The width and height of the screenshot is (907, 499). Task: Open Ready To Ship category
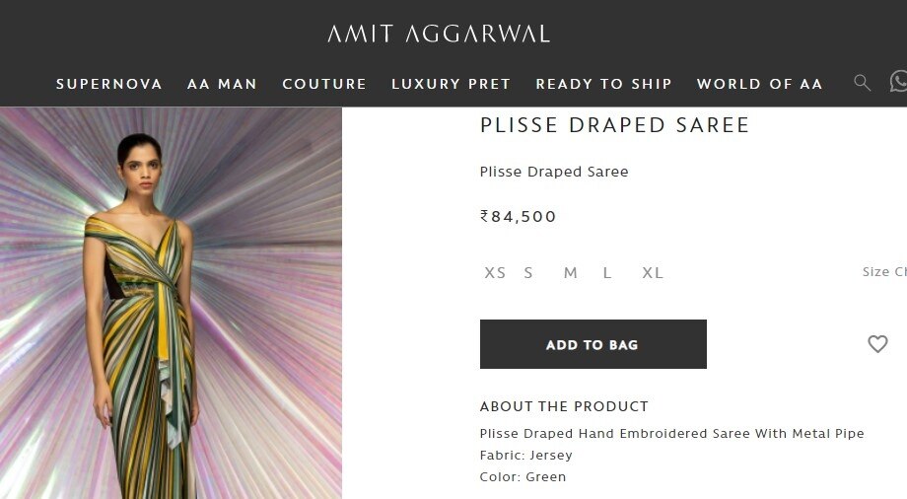(x=603, y=84)
